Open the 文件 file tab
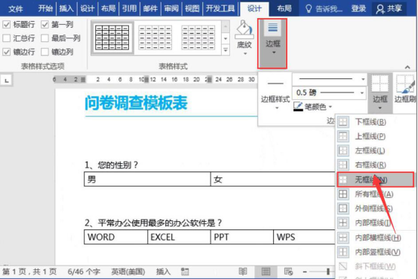This screenshot has height=279, width=418. click(15, 9)
